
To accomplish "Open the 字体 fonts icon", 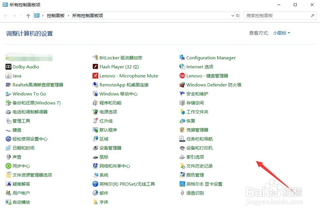I will pyautogui.click(x=95, y=202).
